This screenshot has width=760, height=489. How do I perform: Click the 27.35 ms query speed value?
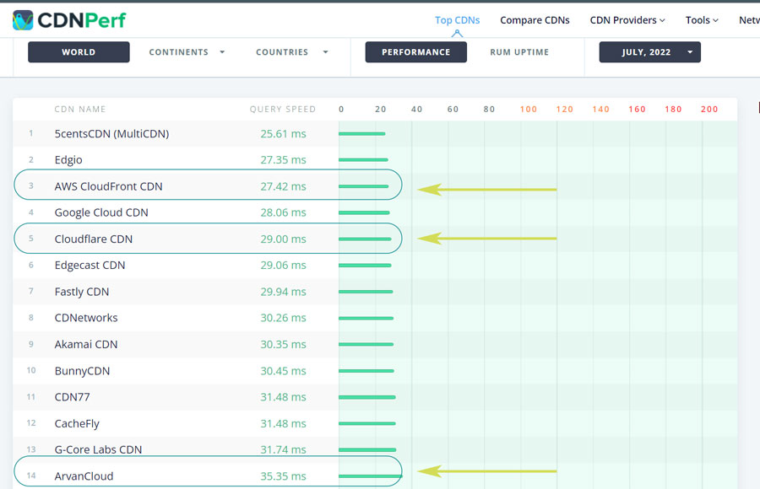[283, 160]
